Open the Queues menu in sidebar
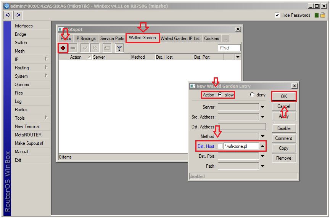 click(x=22, y=85)
